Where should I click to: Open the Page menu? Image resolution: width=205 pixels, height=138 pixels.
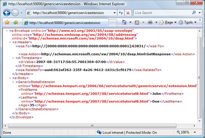168,22
